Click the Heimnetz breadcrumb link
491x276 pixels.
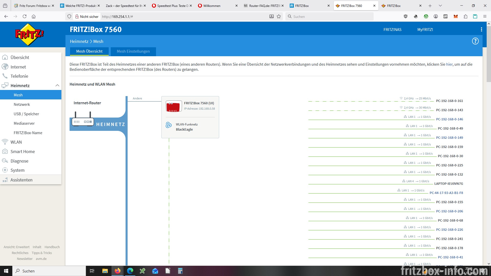(x=79, y=41)
